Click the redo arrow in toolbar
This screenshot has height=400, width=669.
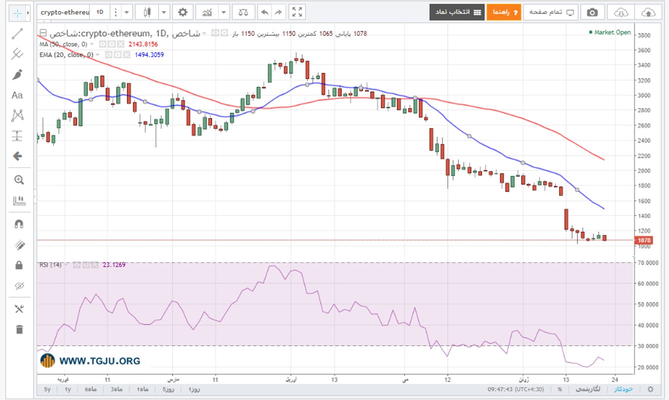pos(279,12)
